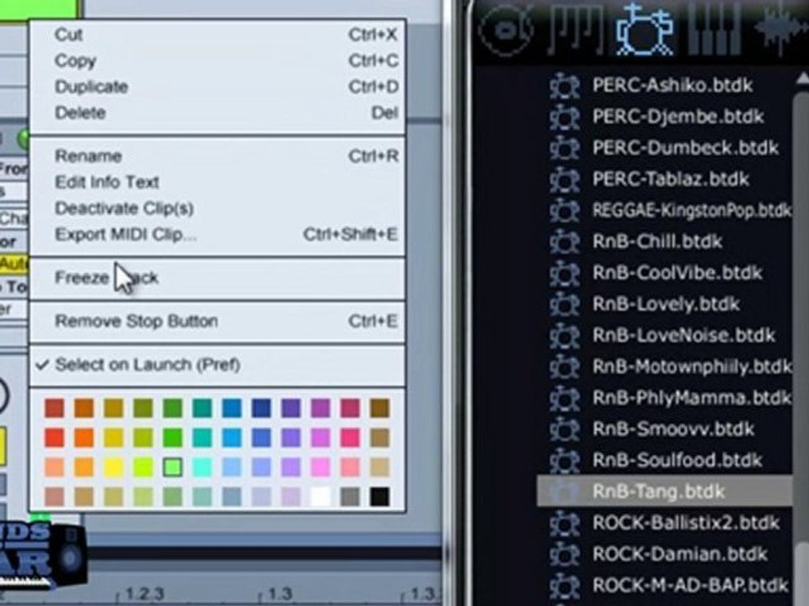The image size is (809, 606).
Task: Pick the gray swatch next to black
Action: point(350,497)
